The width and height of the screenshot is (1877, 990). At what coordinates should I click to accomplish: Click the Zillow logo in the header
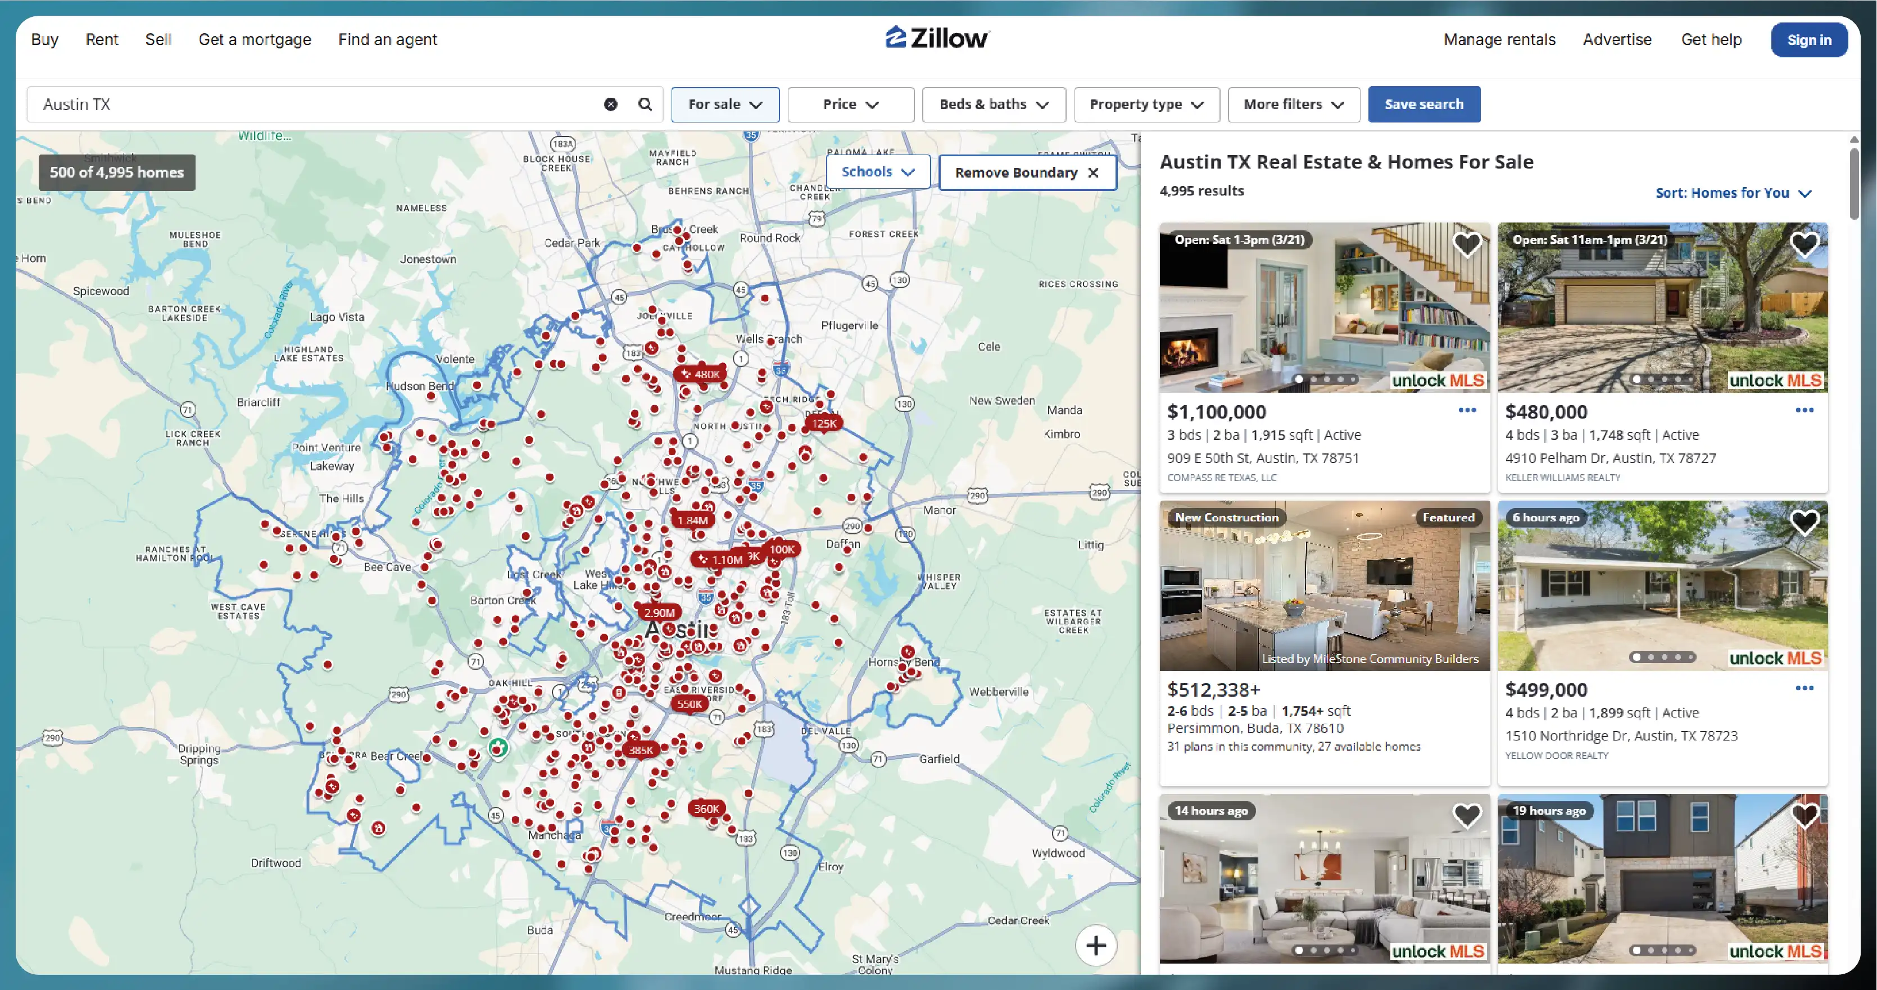tap(937, 37)
